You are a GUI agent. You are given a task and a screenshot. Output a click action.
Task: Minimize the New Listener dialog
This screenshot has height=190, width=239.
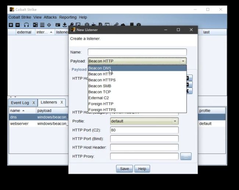tap(166, 30)
